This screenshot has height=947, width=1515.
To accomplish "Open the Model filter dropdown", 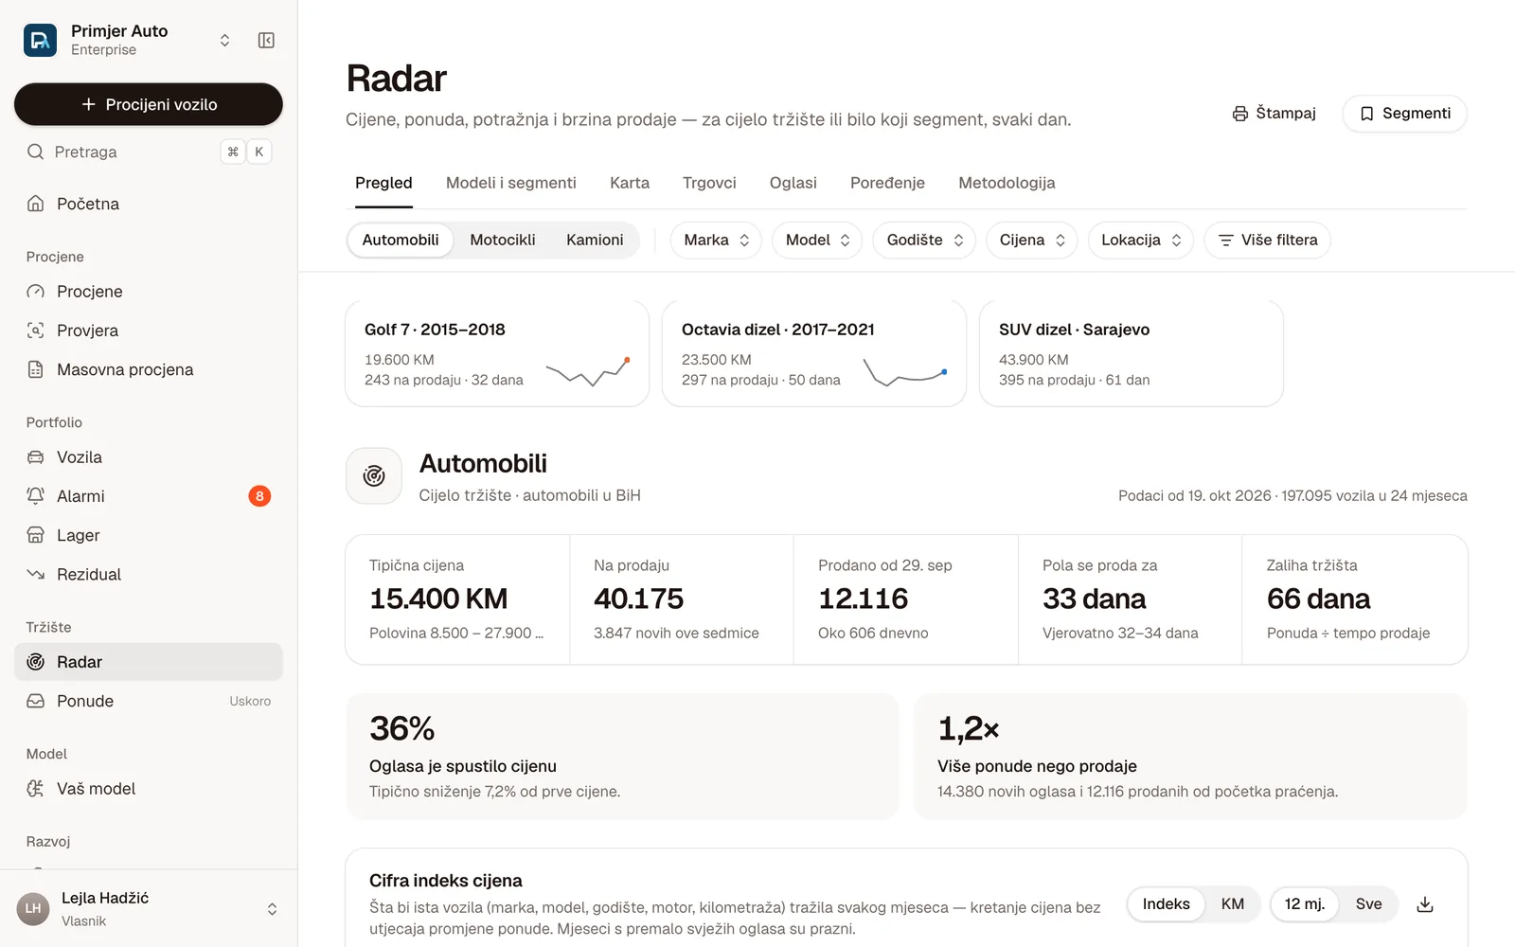I will tap(817, 241).
